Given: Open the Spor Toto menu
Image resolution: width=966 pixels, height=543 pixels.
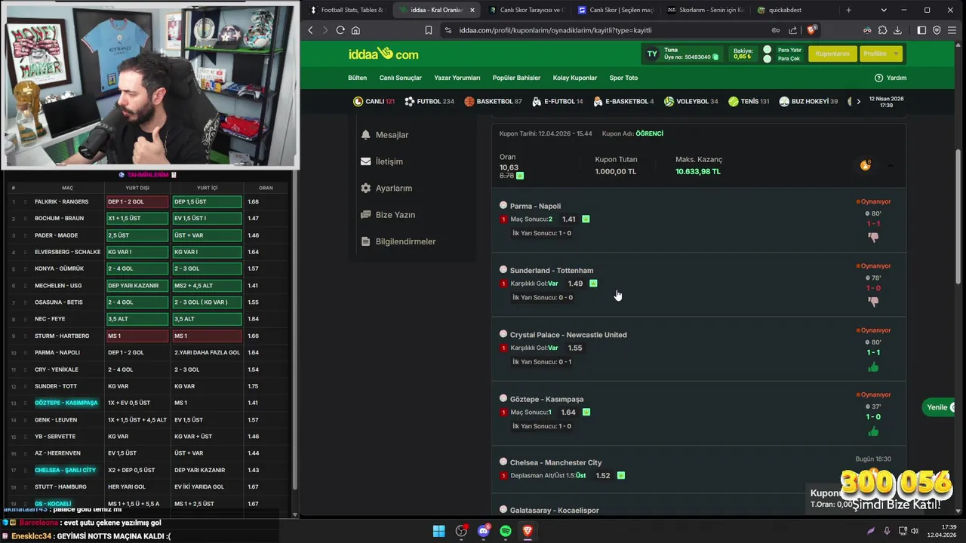Looking at the screenshot, I should (x=623, y=78).
